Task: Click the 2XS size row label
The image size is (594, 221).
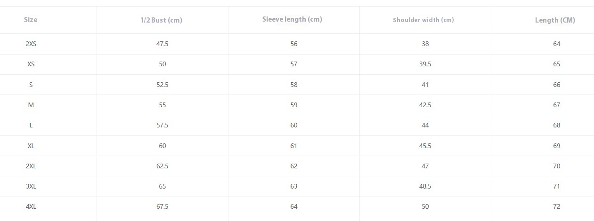Action: [31, 44]
